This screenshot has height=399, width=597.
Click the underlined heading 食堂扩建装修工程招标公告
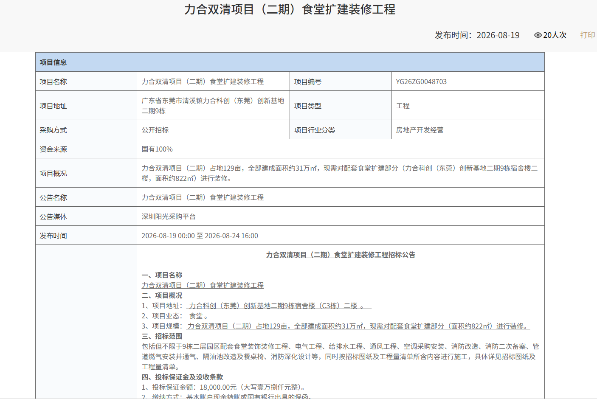point(341,255)
